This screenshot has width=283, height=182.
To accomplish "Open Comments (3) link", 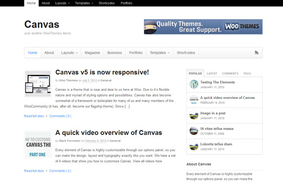I will click(x=60, y=171).
